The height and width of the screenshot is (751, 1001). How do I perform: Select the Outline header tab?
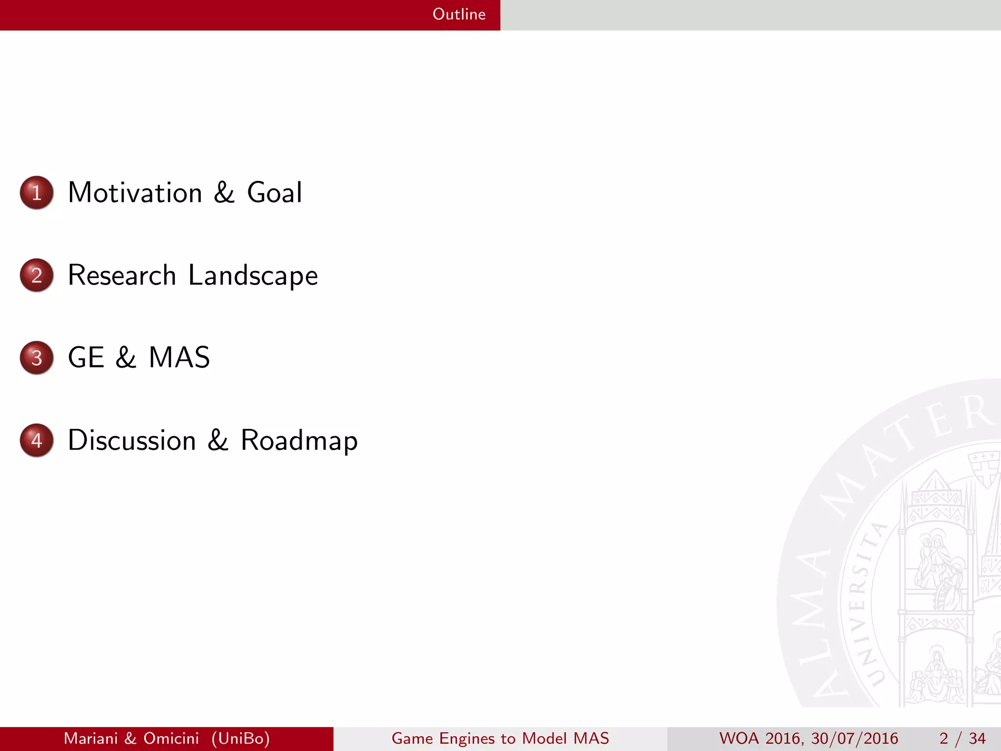[458, 14]
